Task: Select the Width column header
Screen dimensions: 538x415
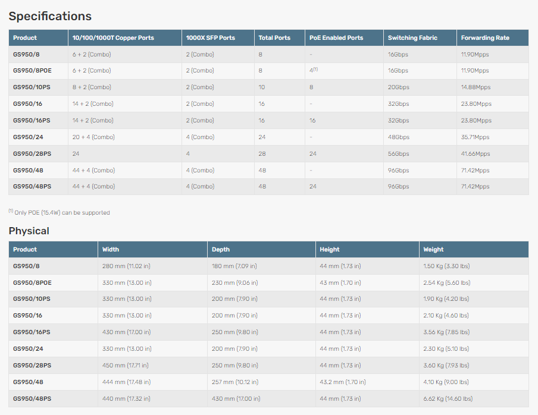Action: point(111,250)
